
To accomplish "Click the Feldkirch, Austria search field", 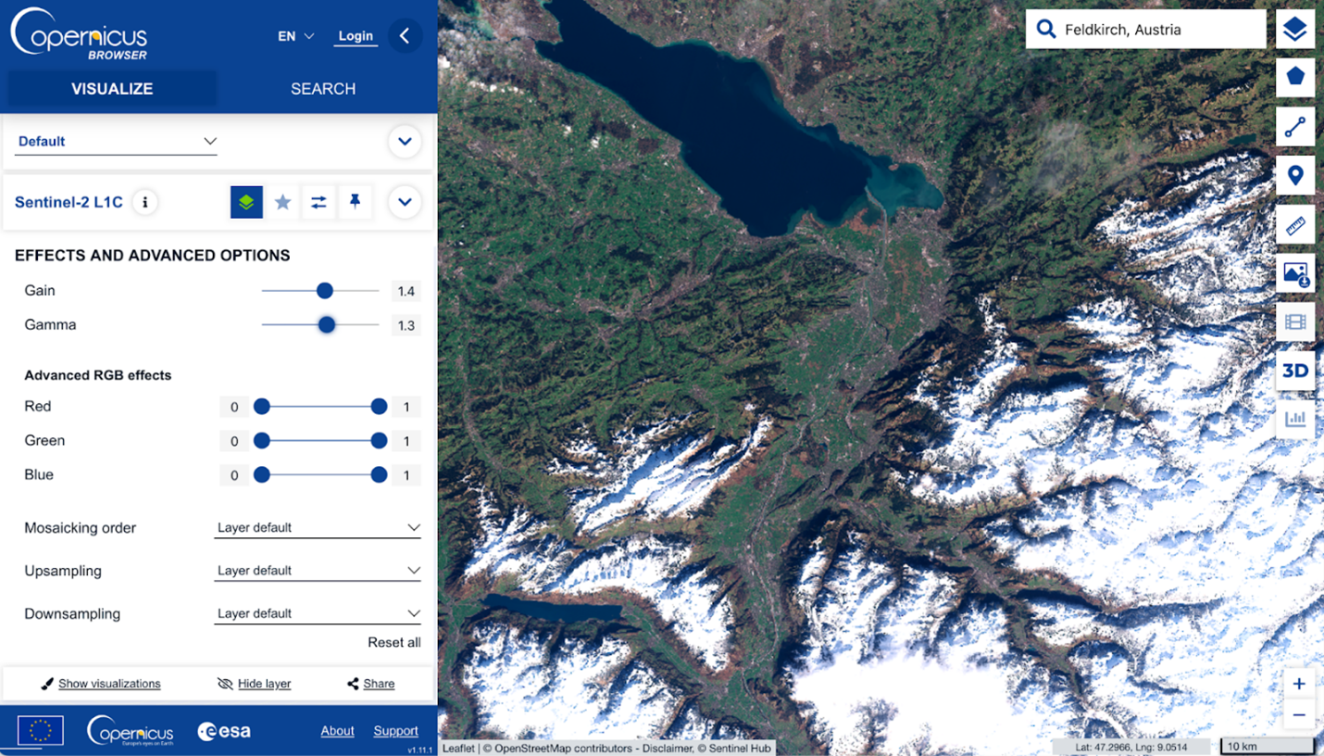I will pos(1157,30).
